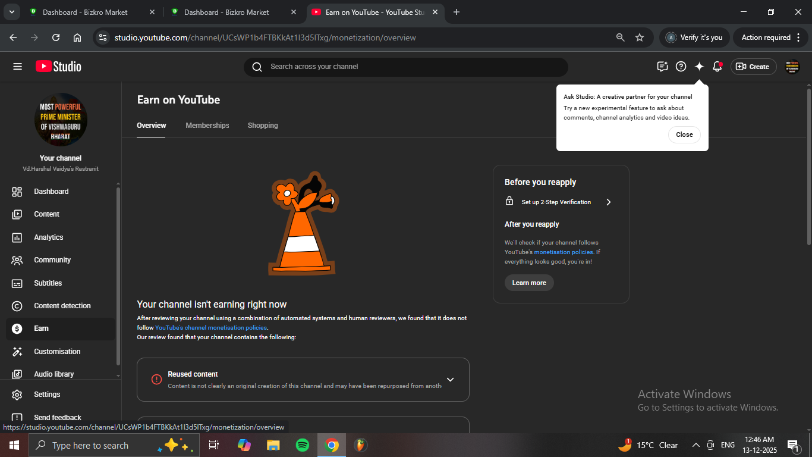Expand the Reused content details
This screenshot has width=812, height=457.
450,380
